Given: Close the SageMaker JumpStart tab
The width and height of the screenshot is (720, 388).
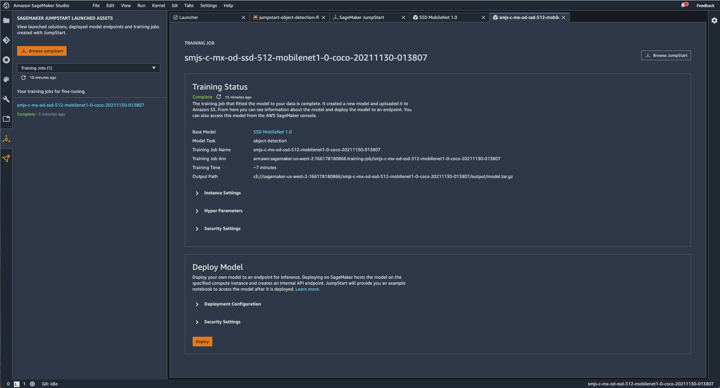Looking at the screenshot, I should 404,17.
